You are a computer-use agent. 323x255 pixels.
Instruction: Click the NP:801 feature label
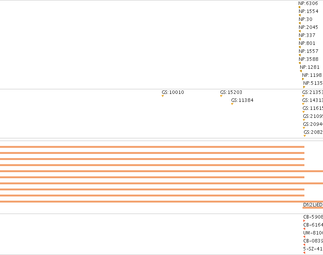307,43
